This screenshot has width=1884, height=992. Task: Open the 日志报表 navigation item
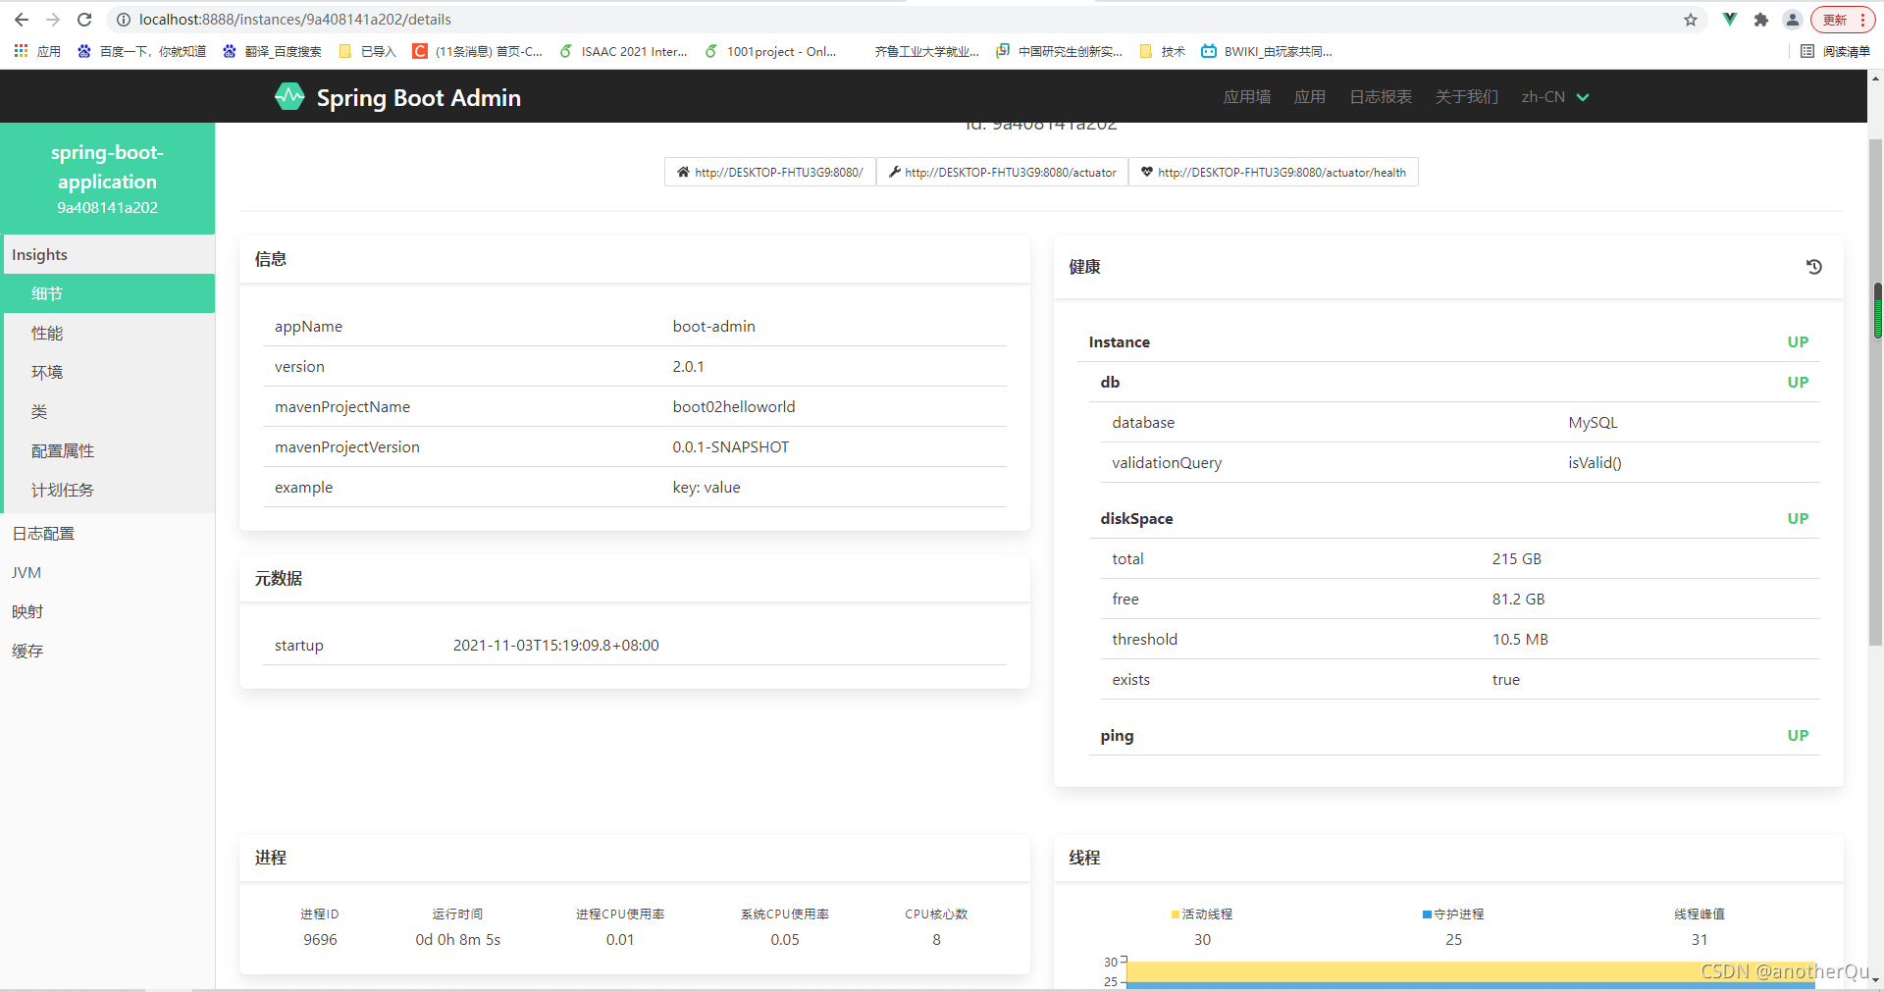[x=1381, y=96]
